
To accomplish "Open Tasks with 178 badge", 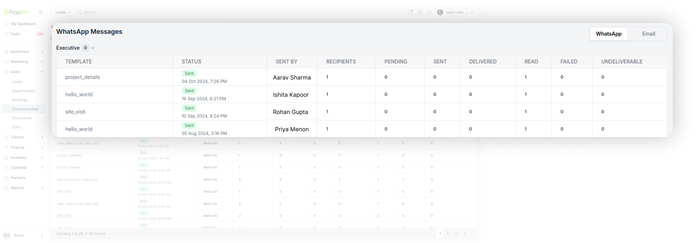I will [x=24, y=34].
